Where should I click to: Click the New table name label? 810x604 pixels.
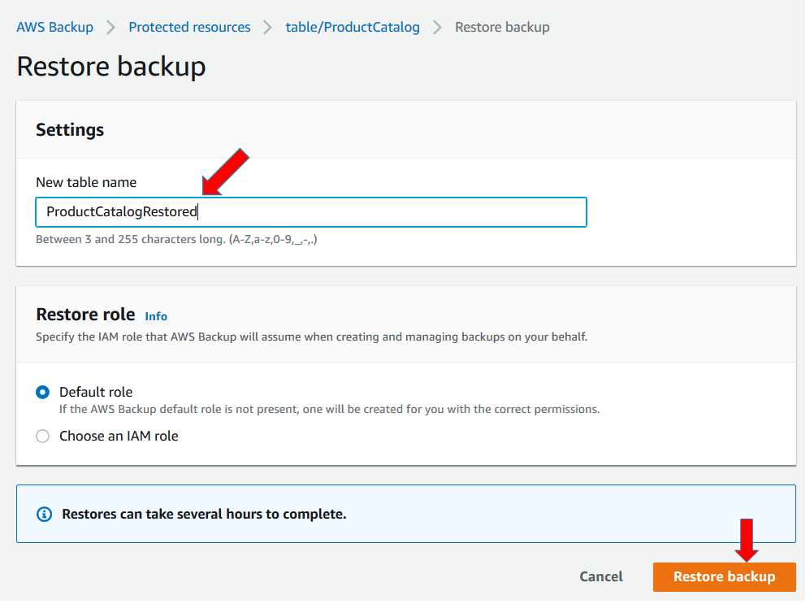coord(86,182)
